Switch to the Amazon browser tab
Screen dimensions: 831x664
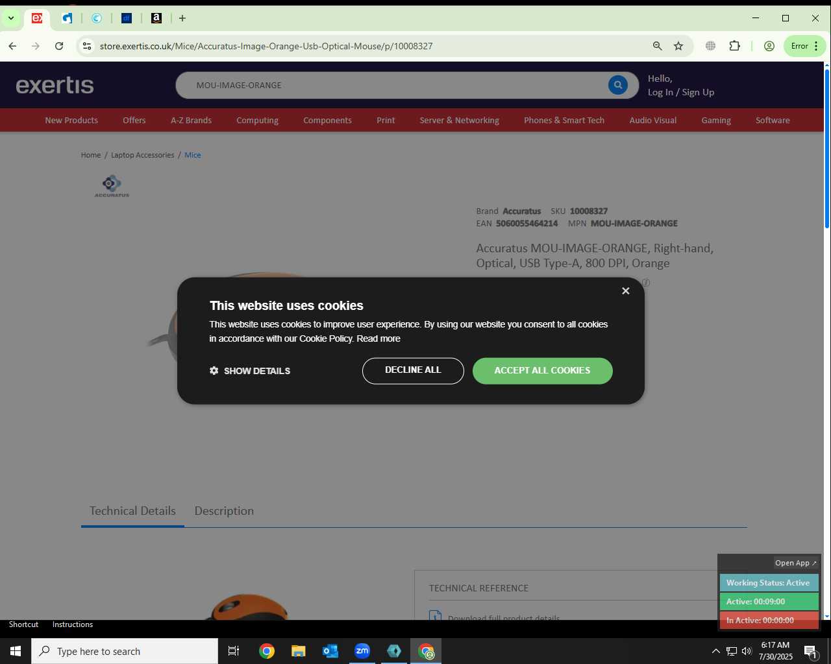(156, 18)
